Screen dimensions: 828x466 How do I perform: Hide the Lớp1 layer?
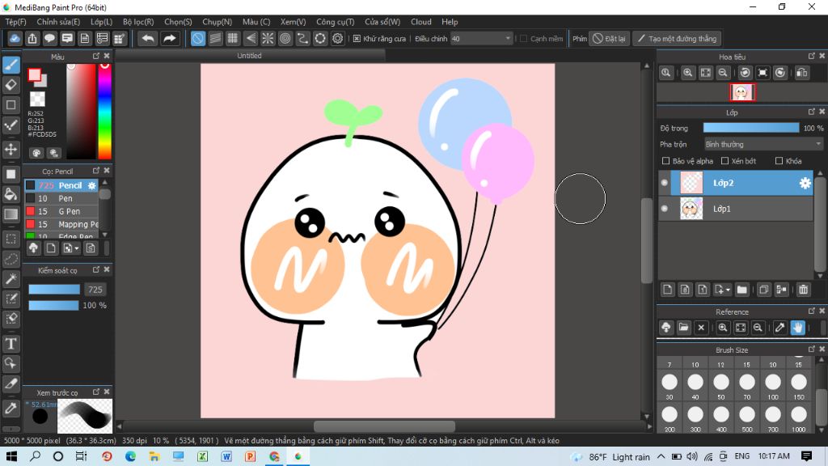(x=665, y=209)
